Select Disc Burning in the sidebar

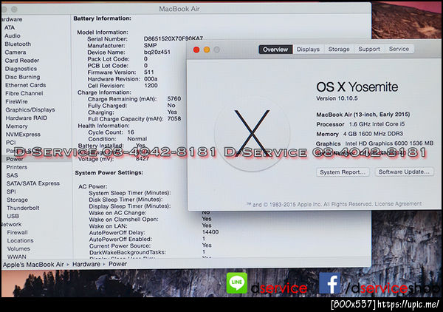click(22, 77)
